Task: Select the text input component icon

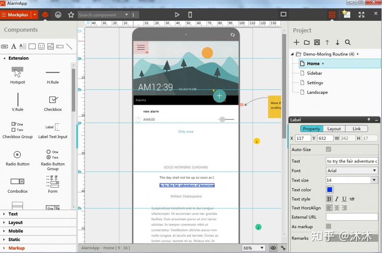Action: pos(60,47)
